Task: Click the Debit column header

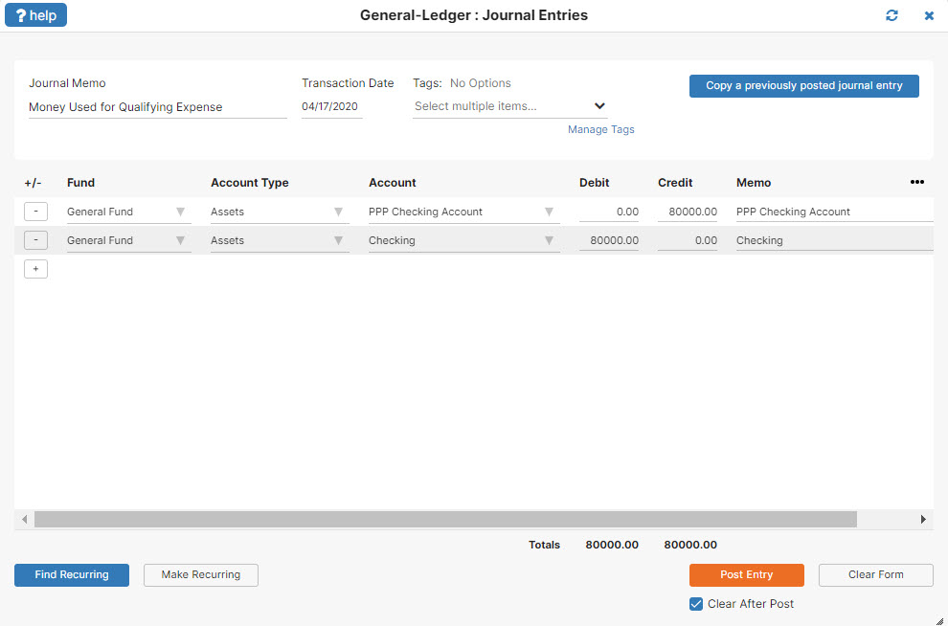Action: pyautogui.click(x=595, y=183)
